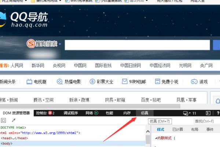This screenshot has height=147, width=220.
Task: Click the web search input field
Action: 137,45
